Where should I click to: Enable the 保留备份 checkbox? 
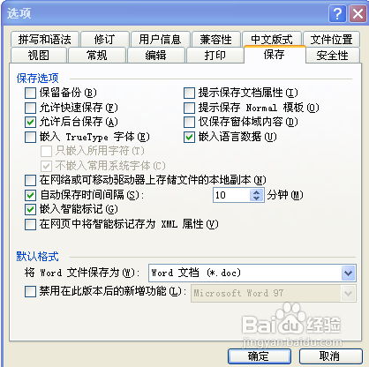pos(30,94)
